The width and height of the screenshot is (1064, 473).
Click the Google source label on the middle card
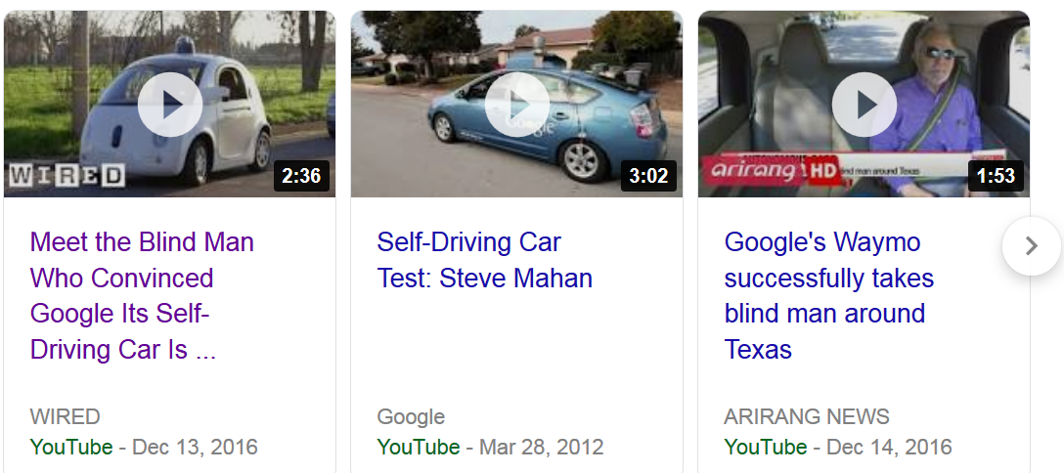[x=411, y=416]
